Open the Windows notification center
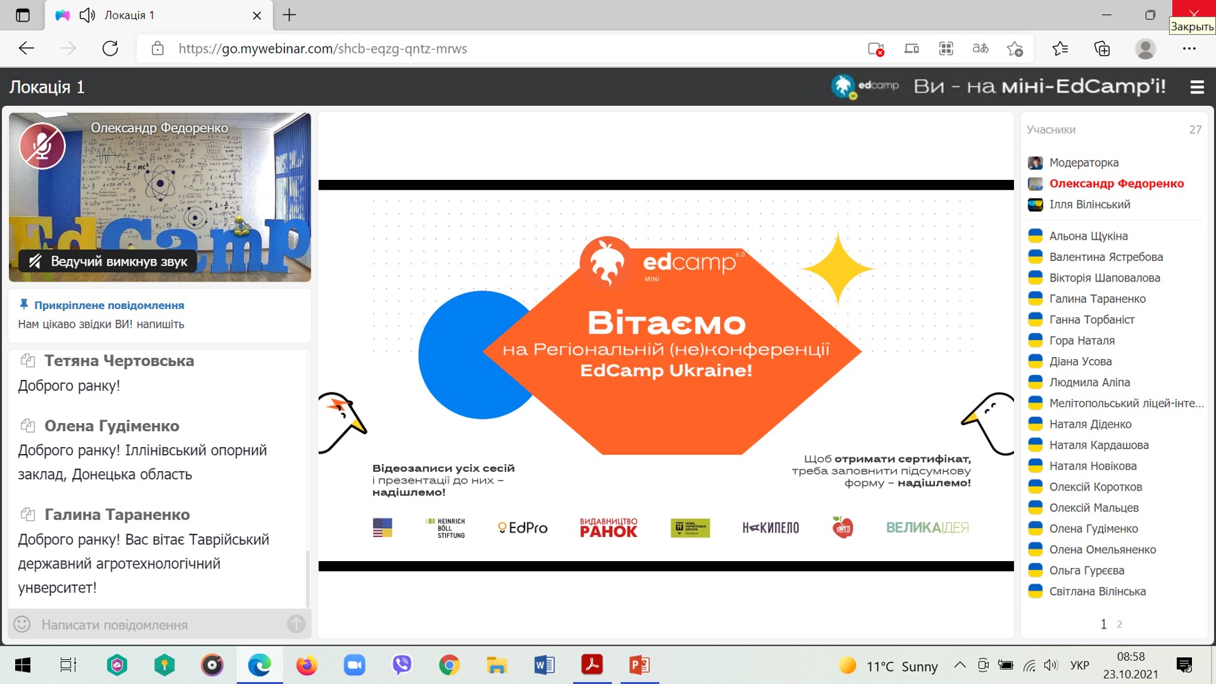This screenshot has height=684, width=1216. 1184,665
